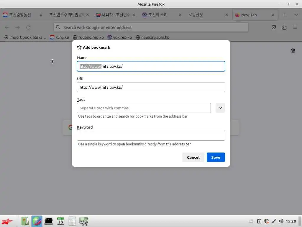The height and width of the screenshot is (227, 302).
Task: Click the network connection tray icon
Action: (x=274, y=221)
